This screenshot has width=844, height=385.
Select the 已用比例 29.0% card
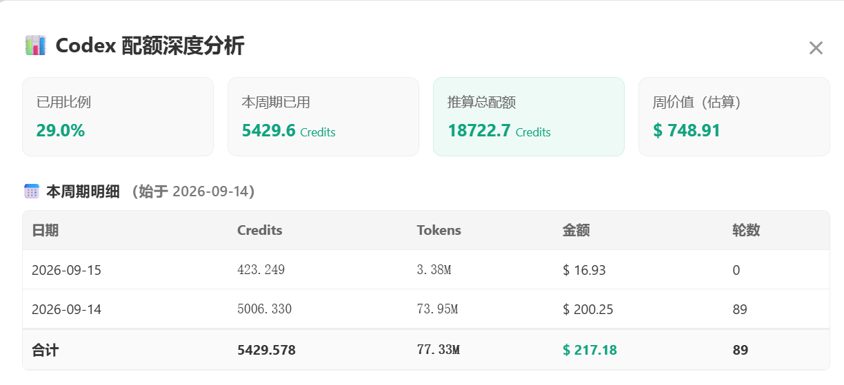tap(118, 117)
